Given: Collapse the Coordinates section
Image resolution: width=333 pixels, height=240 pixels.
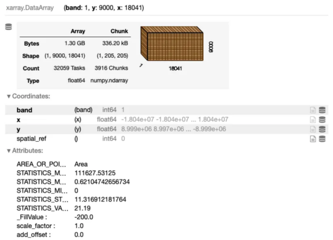Looking at the screenshot, I should pos(28,96).
